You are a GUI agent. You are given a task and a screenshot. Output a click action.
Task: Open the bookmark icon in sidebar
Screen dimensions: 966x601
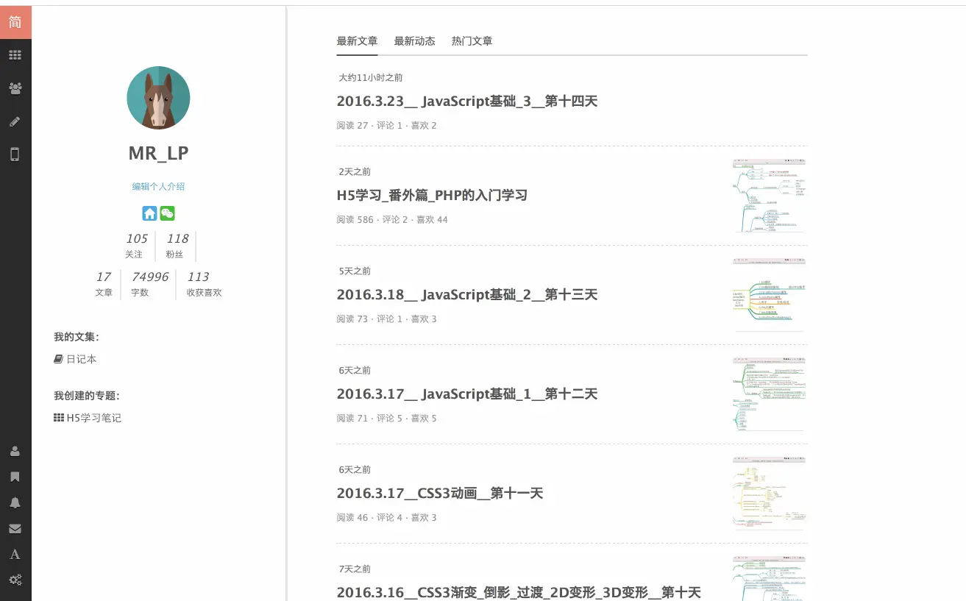point(15,477)
